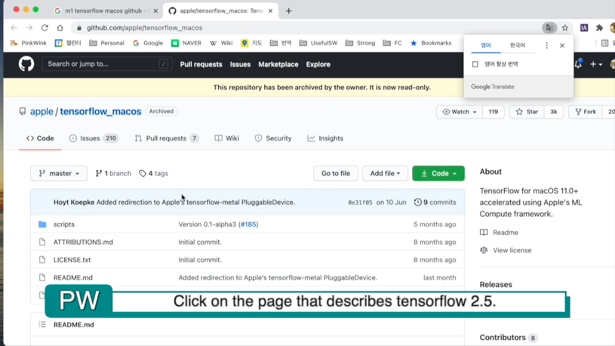The height and width of the screenshot is (346, 615).
Task: Open the extensions puzzle icon
Action: (x=599, y=28)
